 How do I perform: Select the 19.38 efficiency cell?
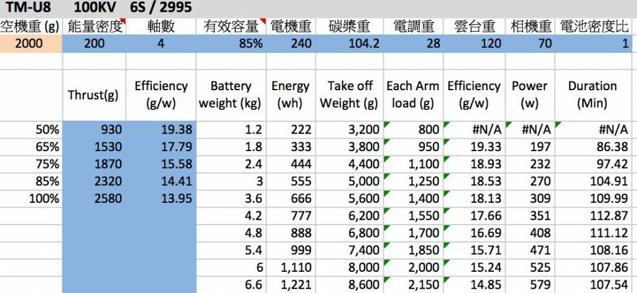[161, 129]
